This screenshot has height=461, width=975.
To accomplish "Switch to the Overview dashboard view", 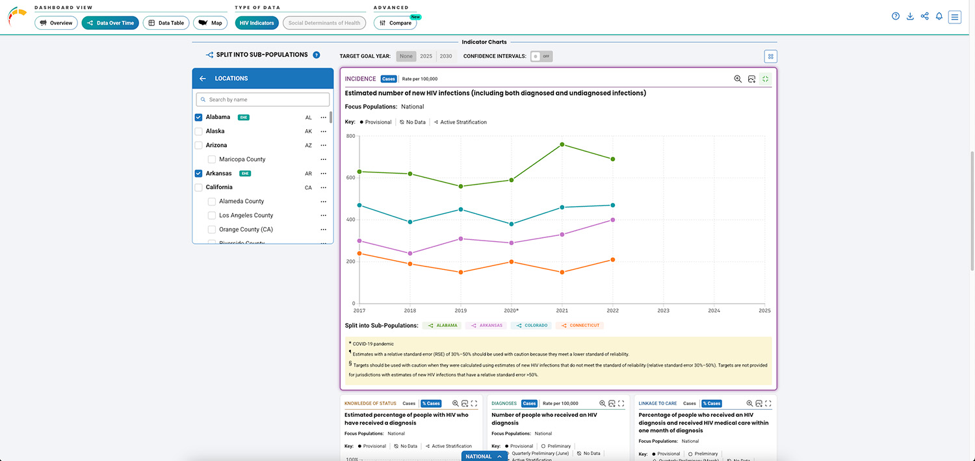I will pos(57,23).
